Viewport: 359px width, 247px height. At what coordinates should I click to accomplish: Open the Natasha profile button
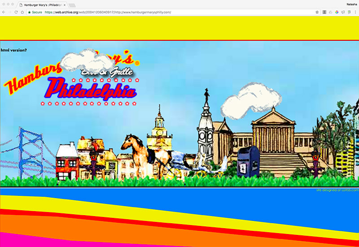coord(351,4)
